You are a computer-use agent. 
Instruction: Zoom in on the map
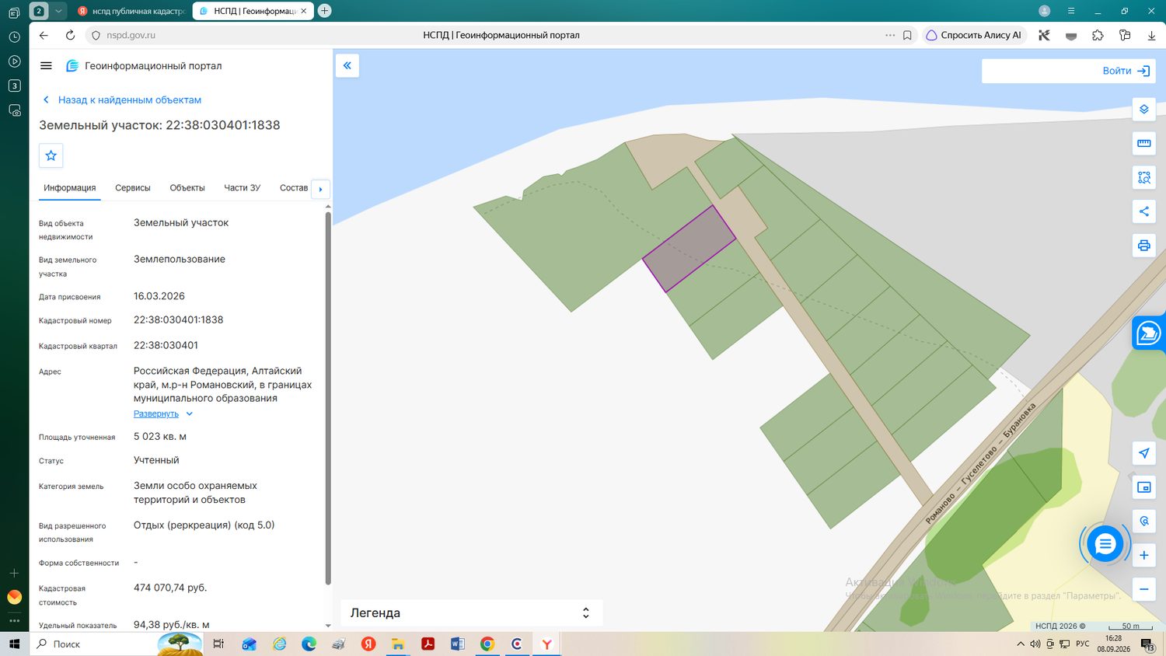click(1144, 555)
